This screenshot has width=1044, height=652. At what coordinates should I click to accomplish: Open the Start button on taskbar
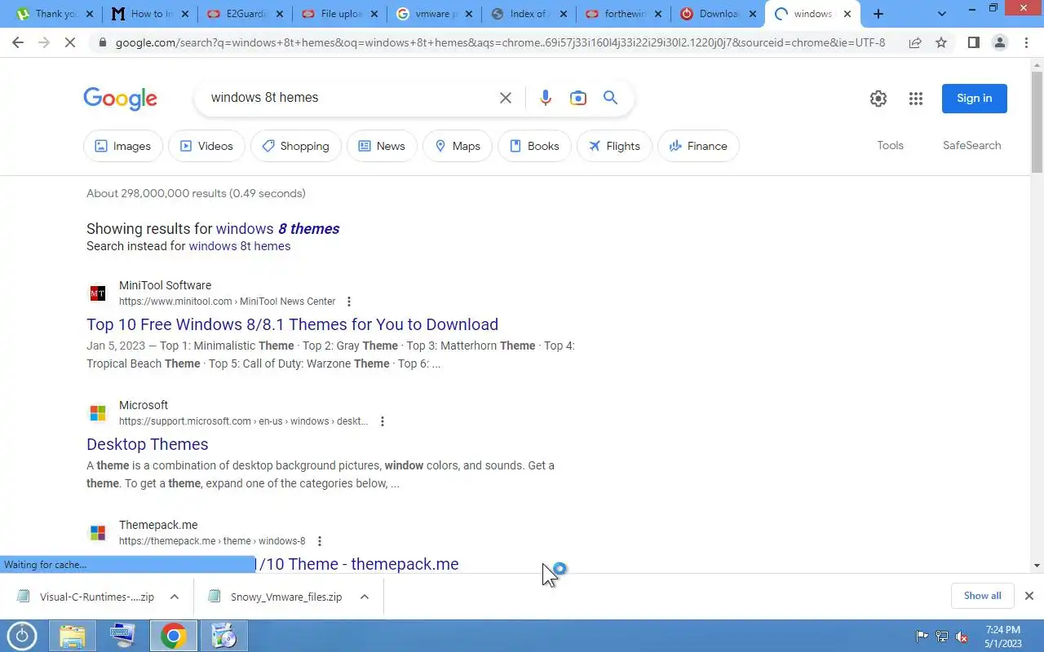pyautogui.click(x=21, y=636)
